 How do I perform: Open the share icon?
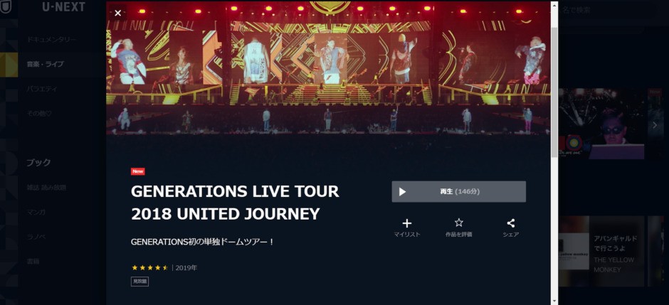[511, 223]
